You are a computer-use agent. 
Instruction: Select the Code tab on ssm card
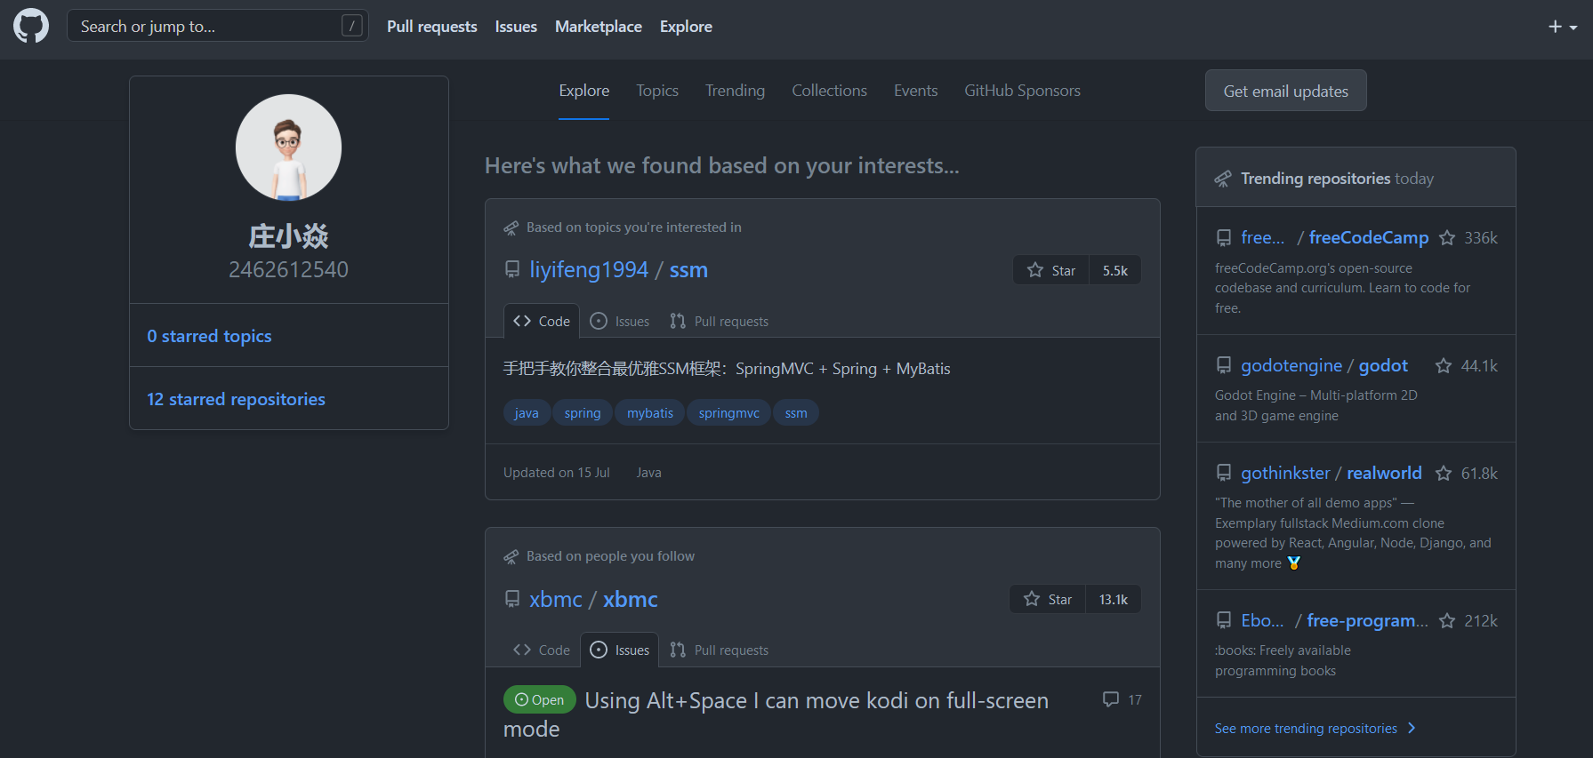click(x=542, y=321)
